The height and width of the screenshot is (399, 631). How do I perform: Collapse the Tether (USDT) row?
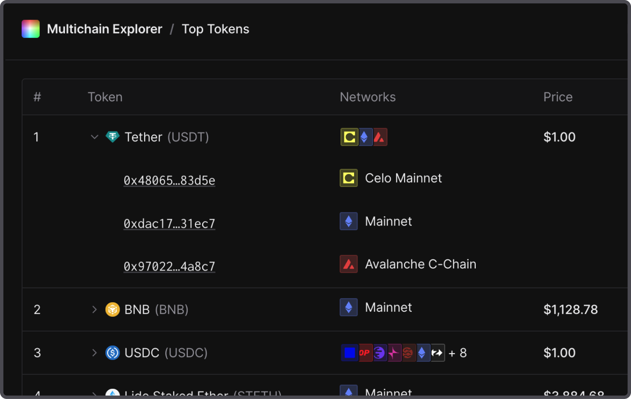click(95, 137)
